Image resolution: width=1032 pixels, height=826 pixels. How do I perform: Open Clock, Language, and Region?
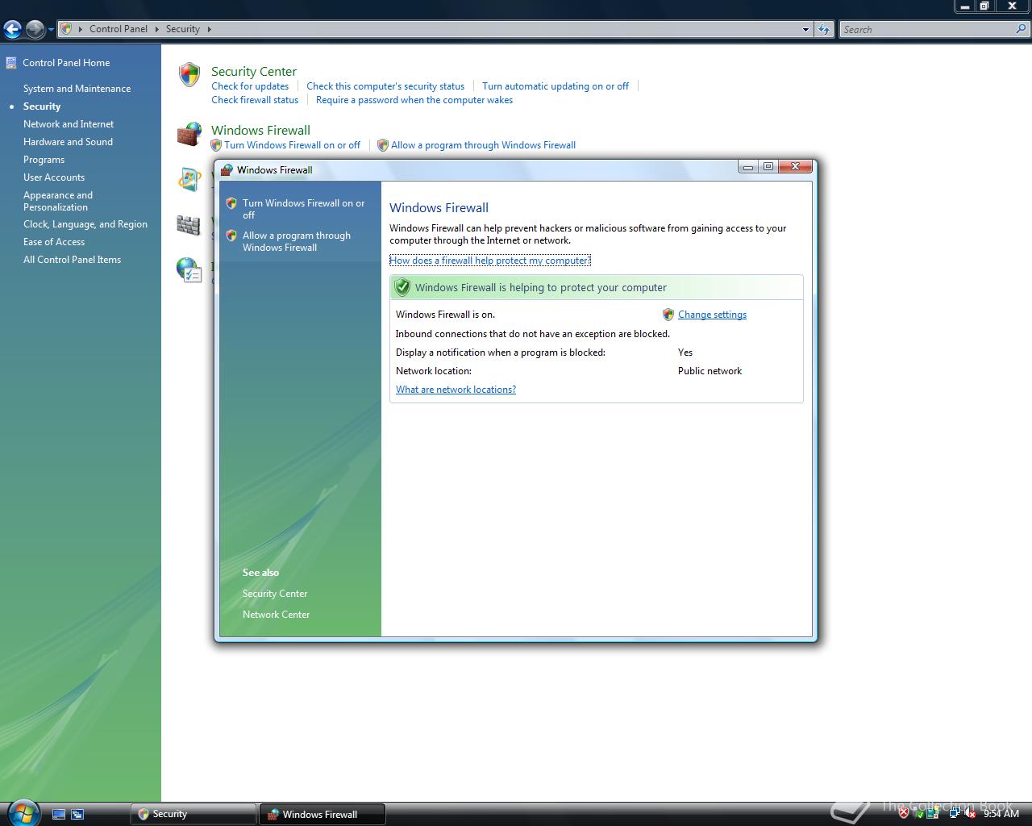85,224
